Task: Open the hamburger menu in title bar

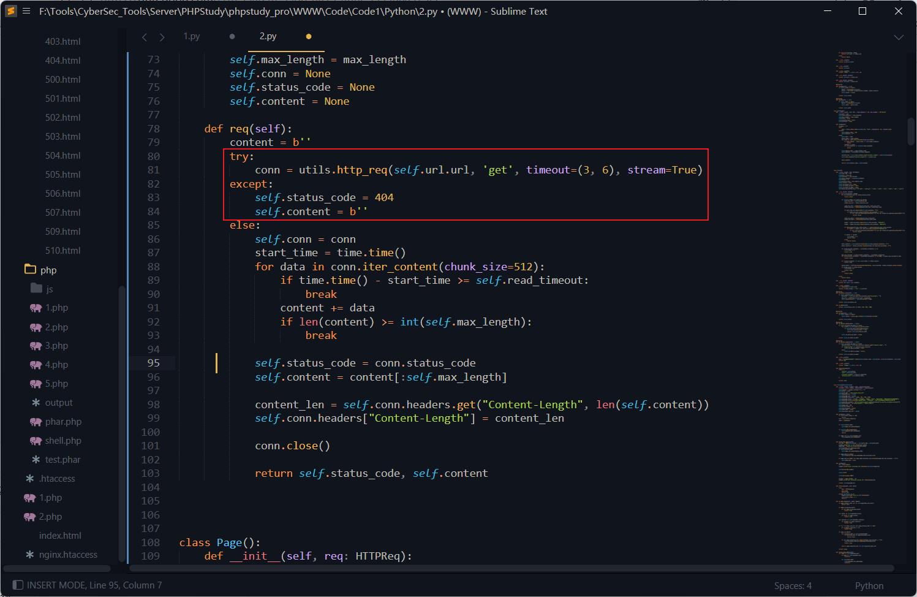Action: (26, 11)
